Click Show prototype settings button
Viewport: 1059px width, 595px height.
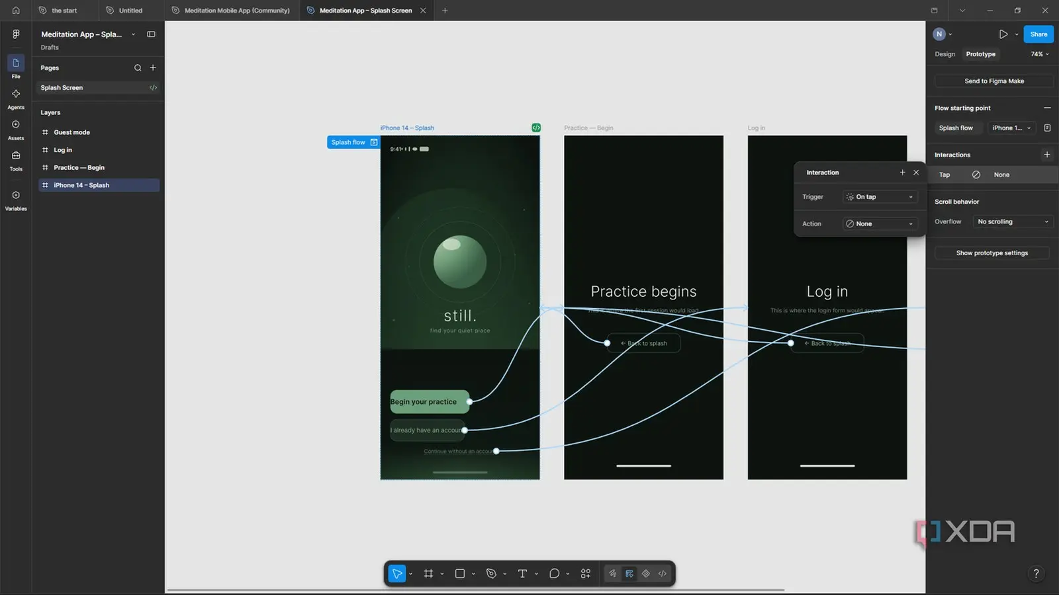click(991, 253)
